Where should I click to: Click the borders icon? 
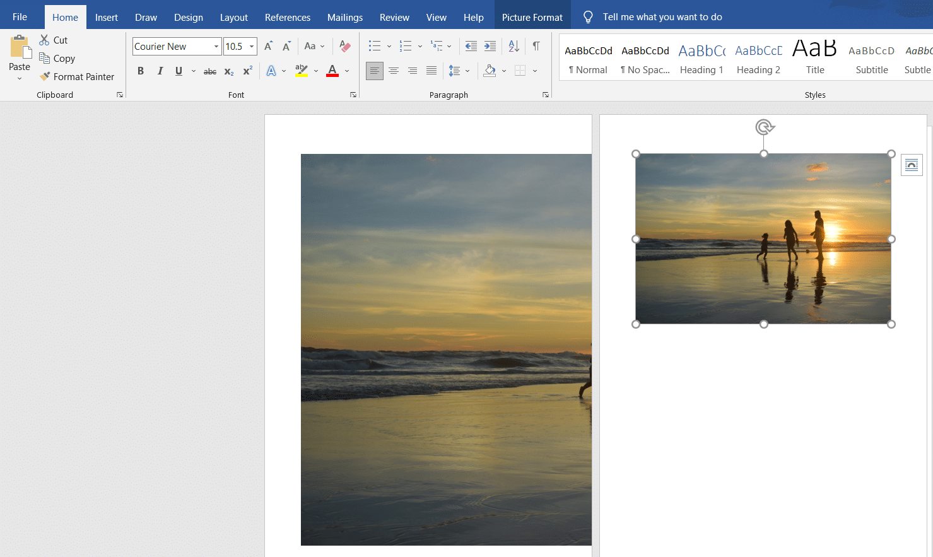(x=520, y=71)
